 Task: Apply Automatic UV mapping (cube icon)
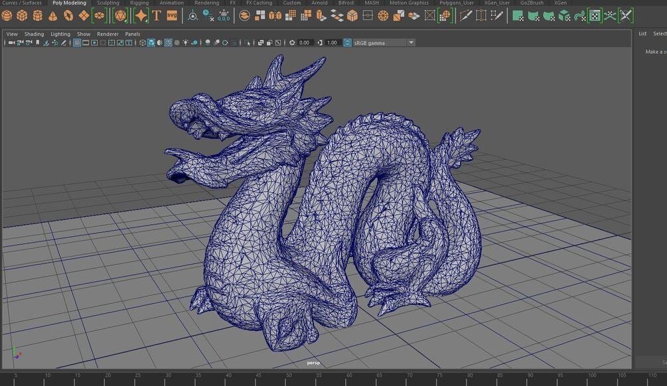pos(564,16)
